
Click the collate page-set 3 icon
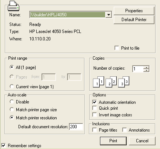124,82
